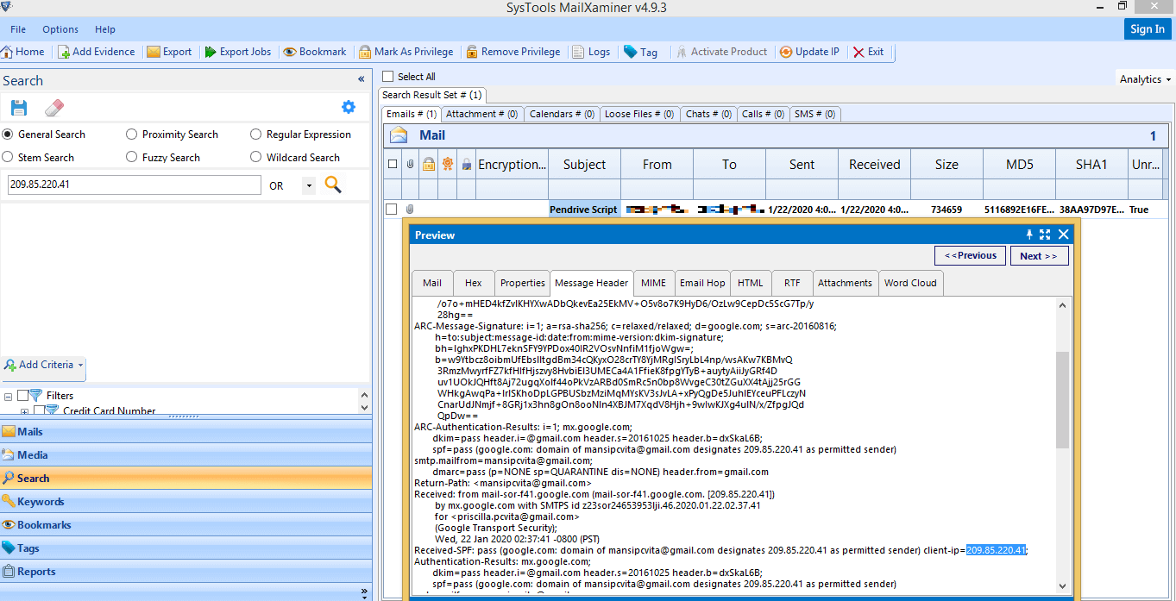Open the Mails navigation section

click(x=186, y=432)
